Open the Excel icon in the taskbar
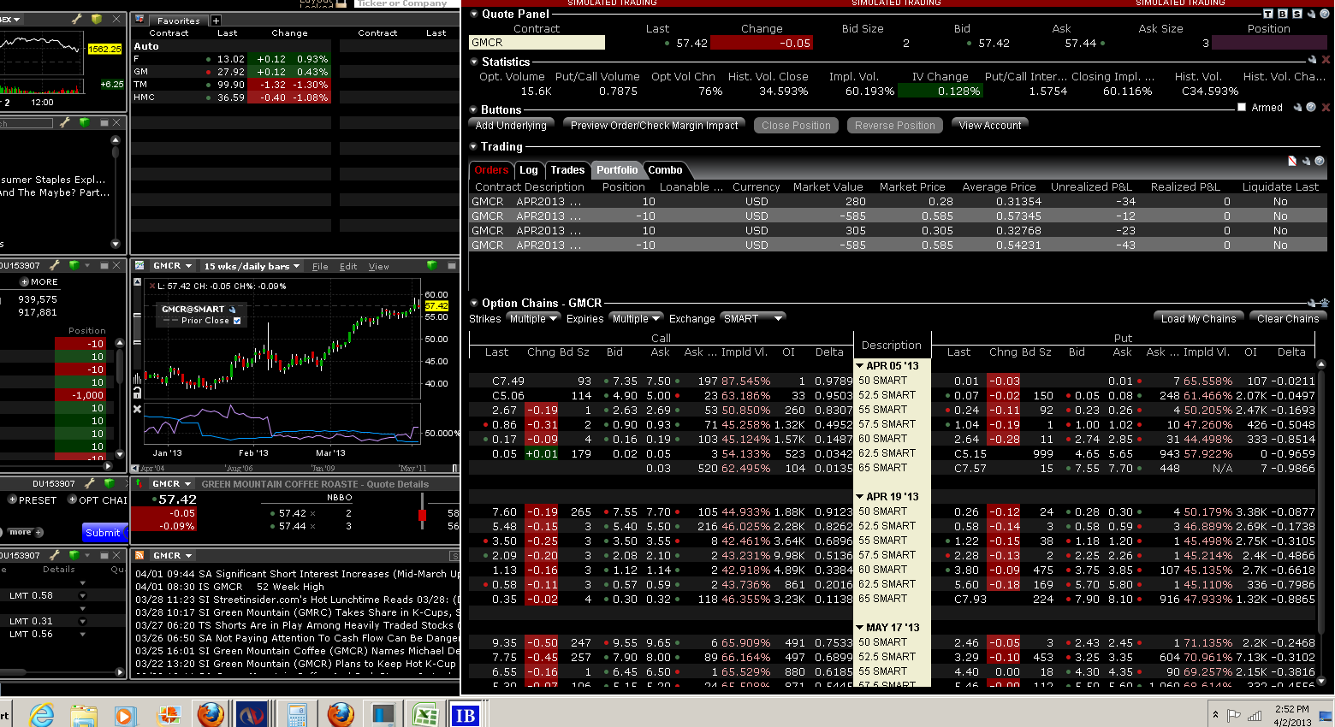Image resolution: width=1335 pixels, height=727 pixels. [x=425, y=714]
